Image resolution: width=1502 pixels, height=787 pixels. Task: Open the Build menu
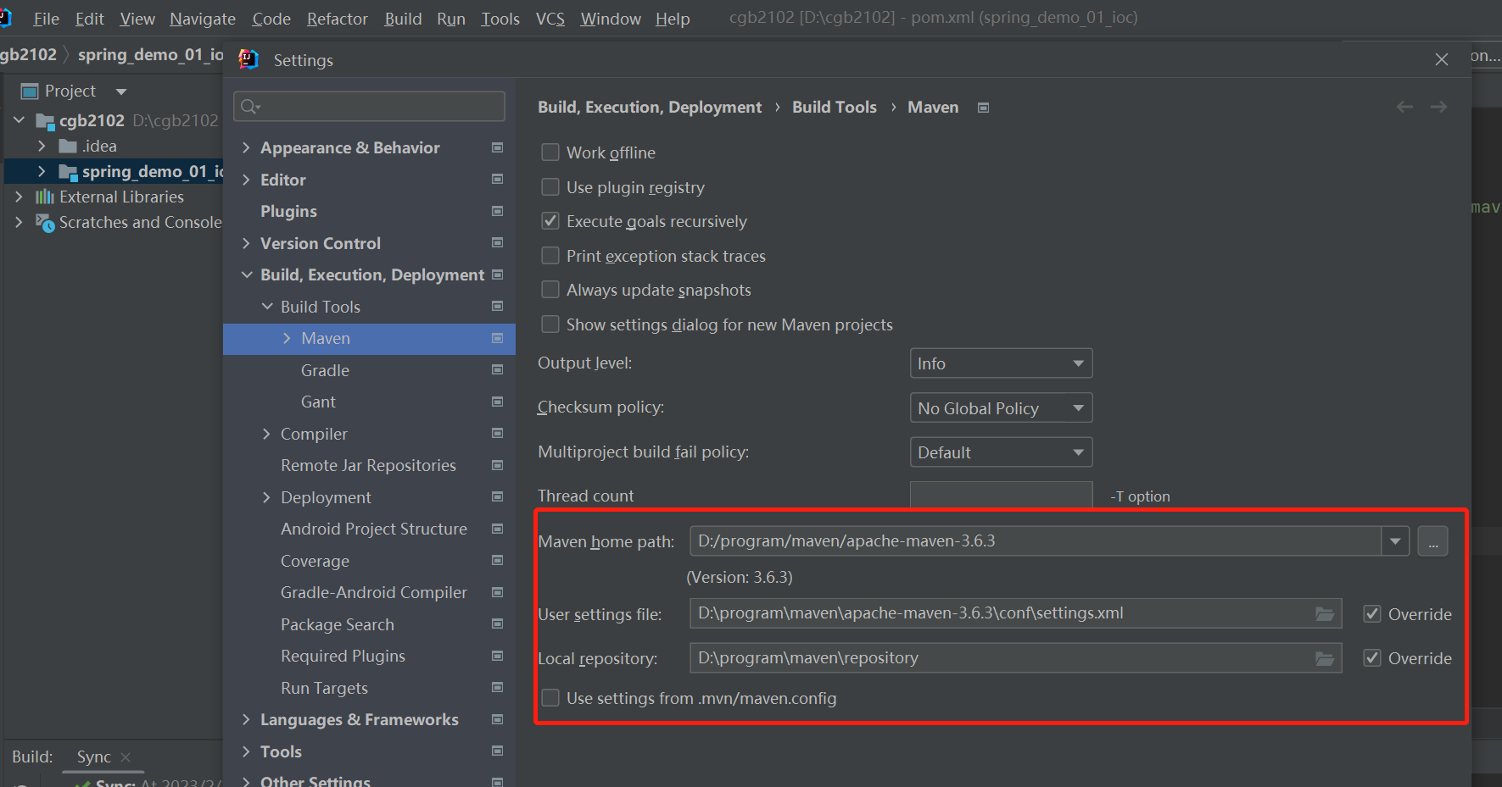point(403,19)
